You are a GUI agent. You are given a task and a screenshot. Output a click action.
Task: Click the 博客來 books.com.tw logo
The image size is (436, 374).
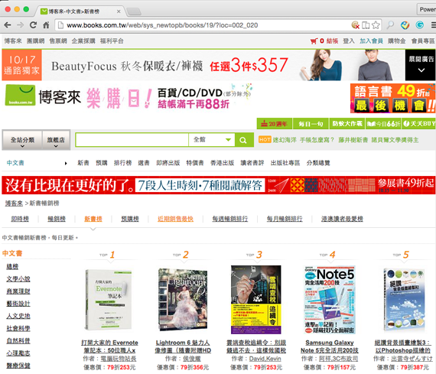pyautogui.click(x=43, y=96)
